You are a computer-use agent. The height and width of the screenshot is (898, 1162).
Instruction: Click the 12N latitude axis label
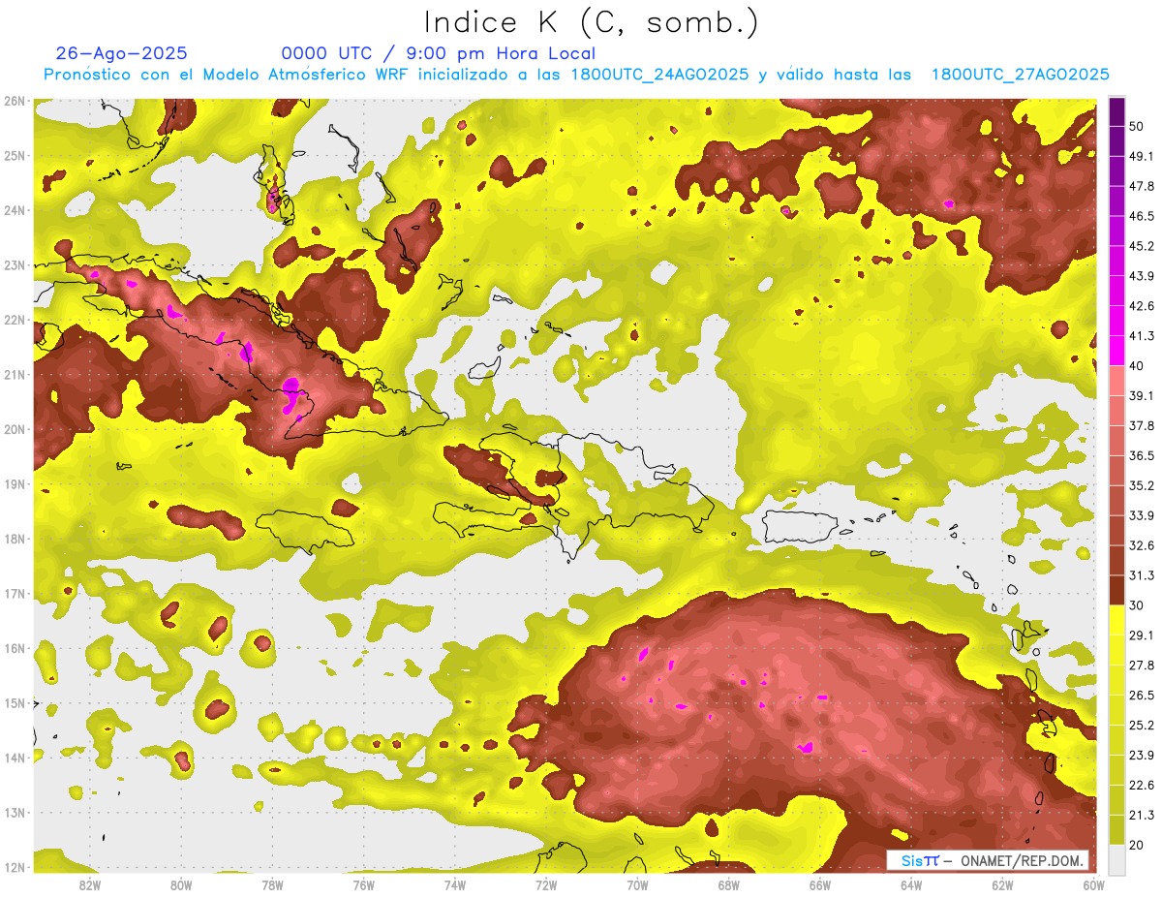click(x=15, y=867)
